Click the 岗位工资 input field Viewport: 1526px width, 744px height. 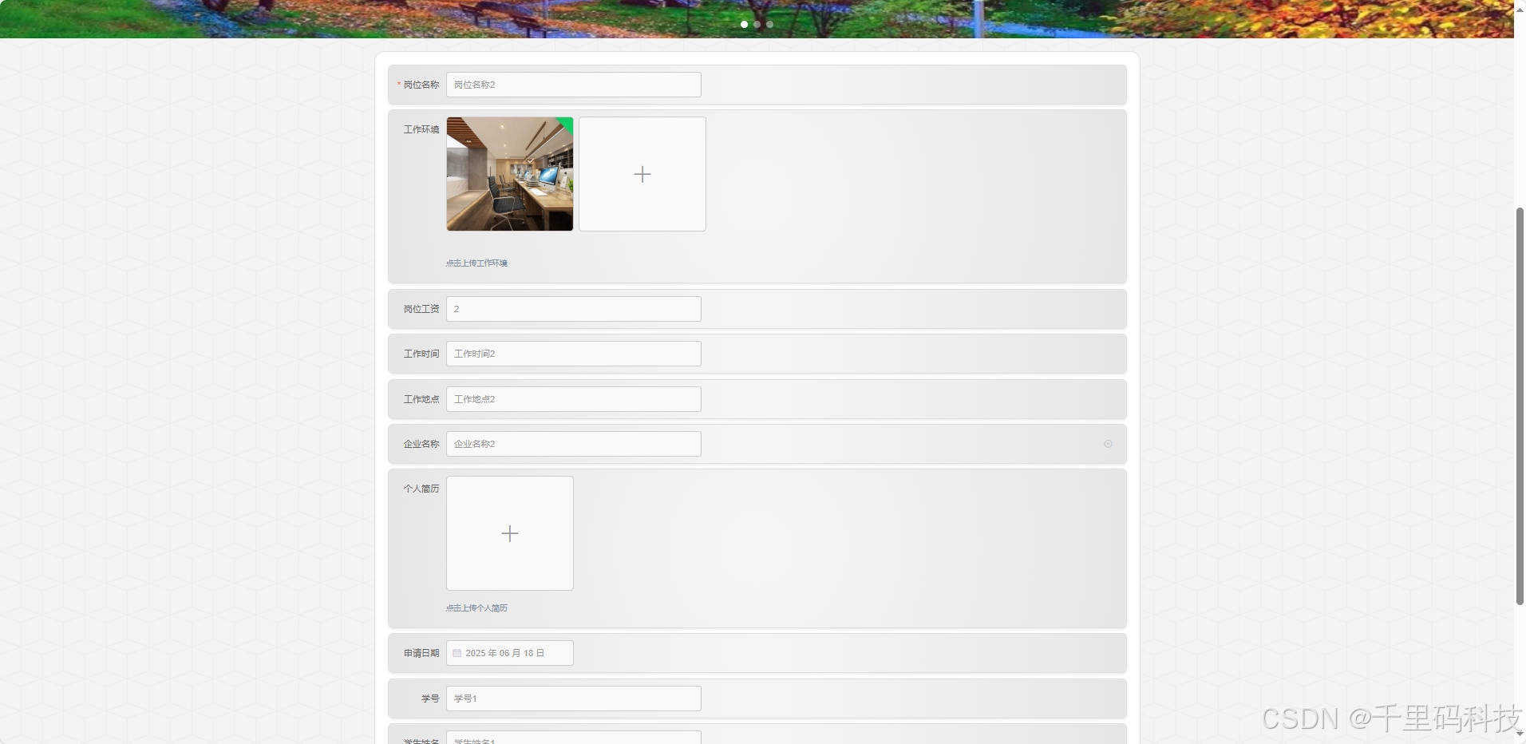click(x=573, y=309)
